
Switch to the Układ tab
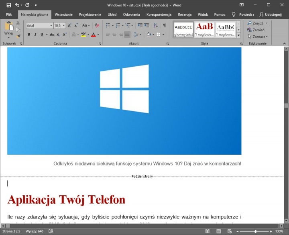(x=112, y=14)
